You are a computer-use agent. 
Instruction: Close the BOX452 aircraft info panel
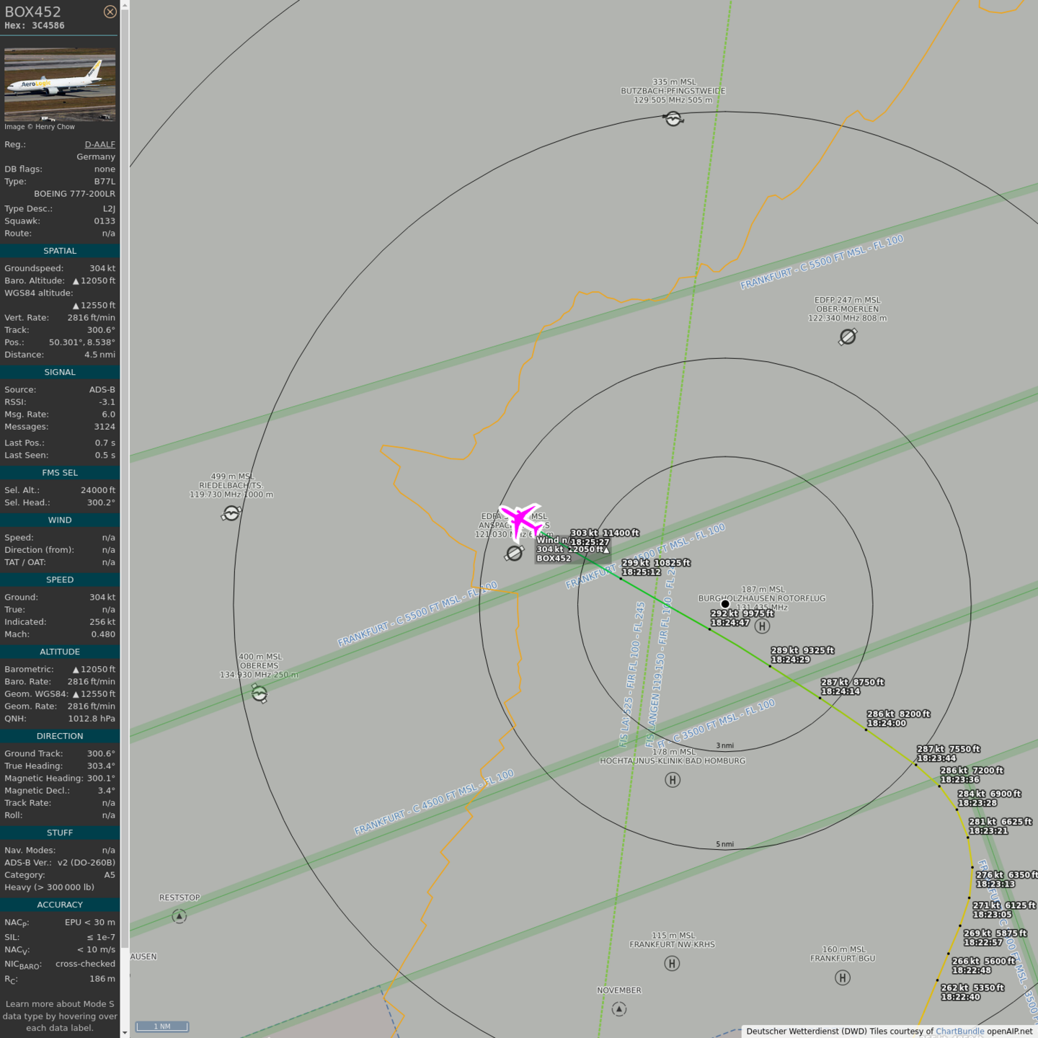110,12
